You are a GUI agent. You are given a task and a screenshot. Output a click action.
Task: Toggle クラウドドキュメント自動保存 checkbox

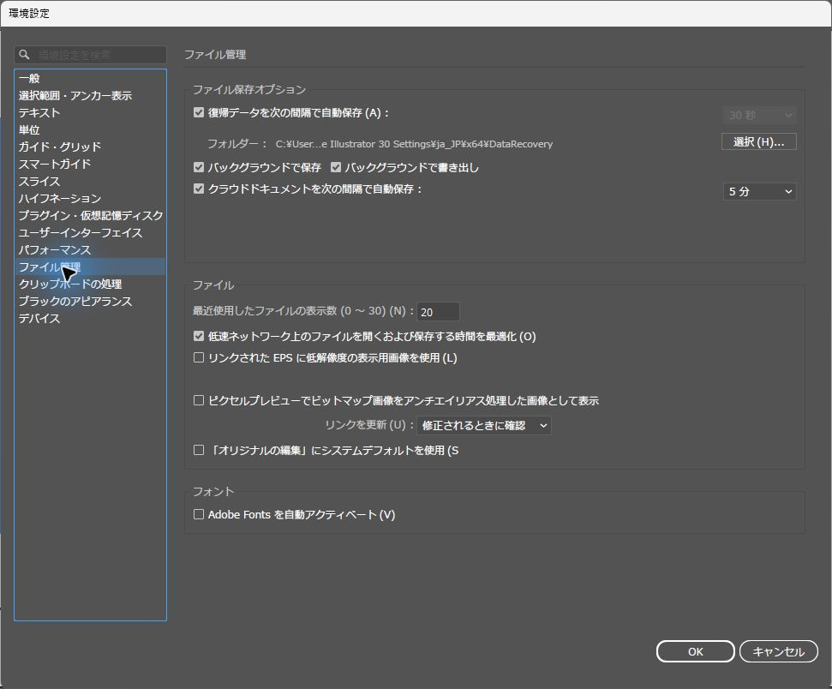tap(199, 189)
